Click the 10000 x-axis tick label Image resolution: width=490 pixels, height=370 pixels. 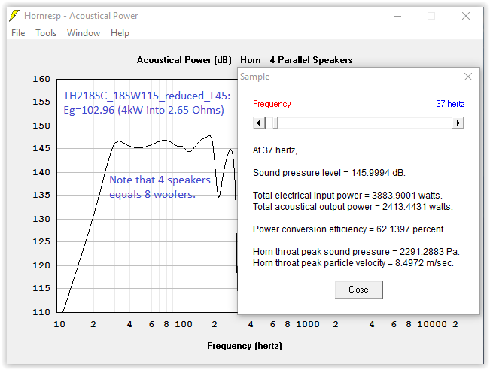(432, 324)
